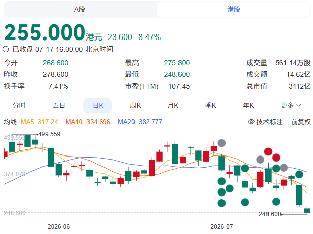
Task: Click the -23.600 price change value
Action: (118, 37)
